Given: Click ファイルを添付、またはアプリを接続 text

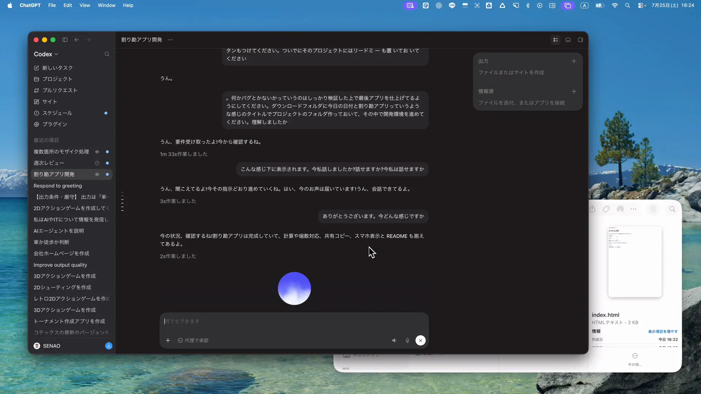Looking at the screenshot, I should [521, 103].
